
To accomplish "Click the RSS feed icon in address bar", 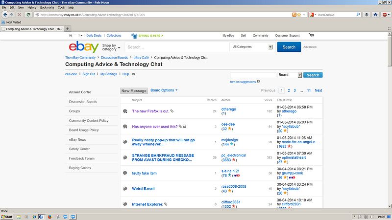I will click(294, 15).
